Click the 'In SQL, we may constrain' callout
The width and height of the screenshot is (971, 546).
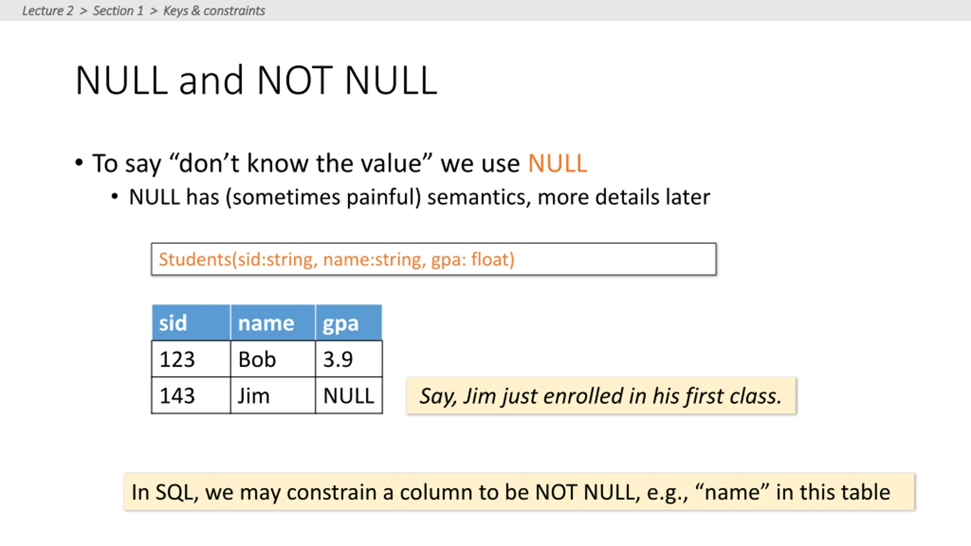point(519,492)
